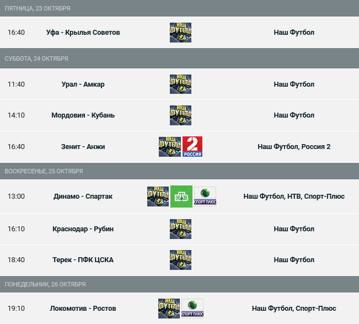The width and height of the screenshot is (359, 324).
Task: Click Россия 2 channel logo
Action: pos(192,147)
